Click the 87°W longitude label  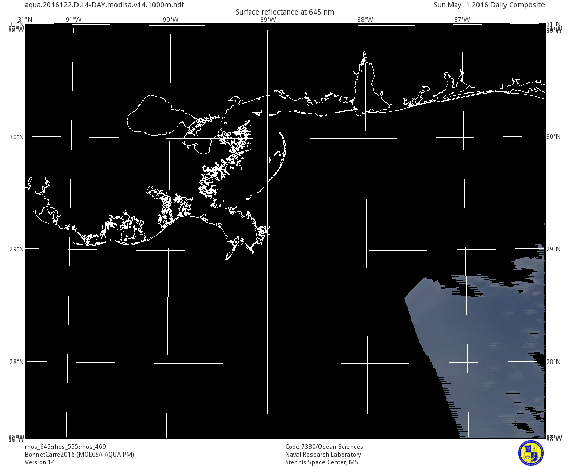point(462,20)
